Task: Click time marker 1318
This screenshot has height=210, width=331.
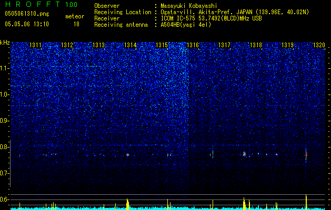Action: 256,45
